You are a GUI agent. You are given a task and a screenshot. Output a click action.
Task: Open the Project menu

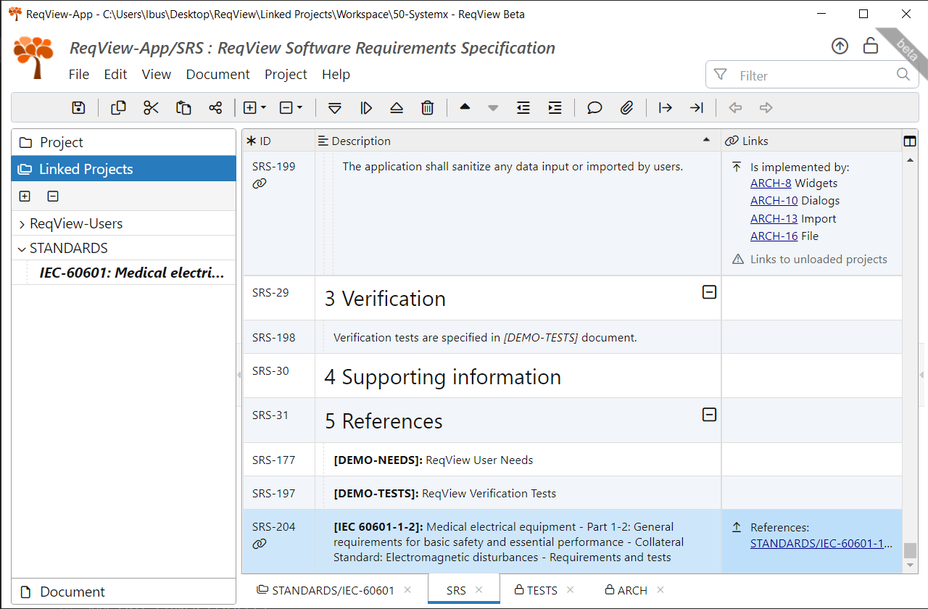286,74
